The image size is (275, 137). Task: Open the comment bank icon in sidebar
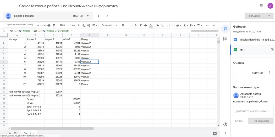click(x=225, y=39)
